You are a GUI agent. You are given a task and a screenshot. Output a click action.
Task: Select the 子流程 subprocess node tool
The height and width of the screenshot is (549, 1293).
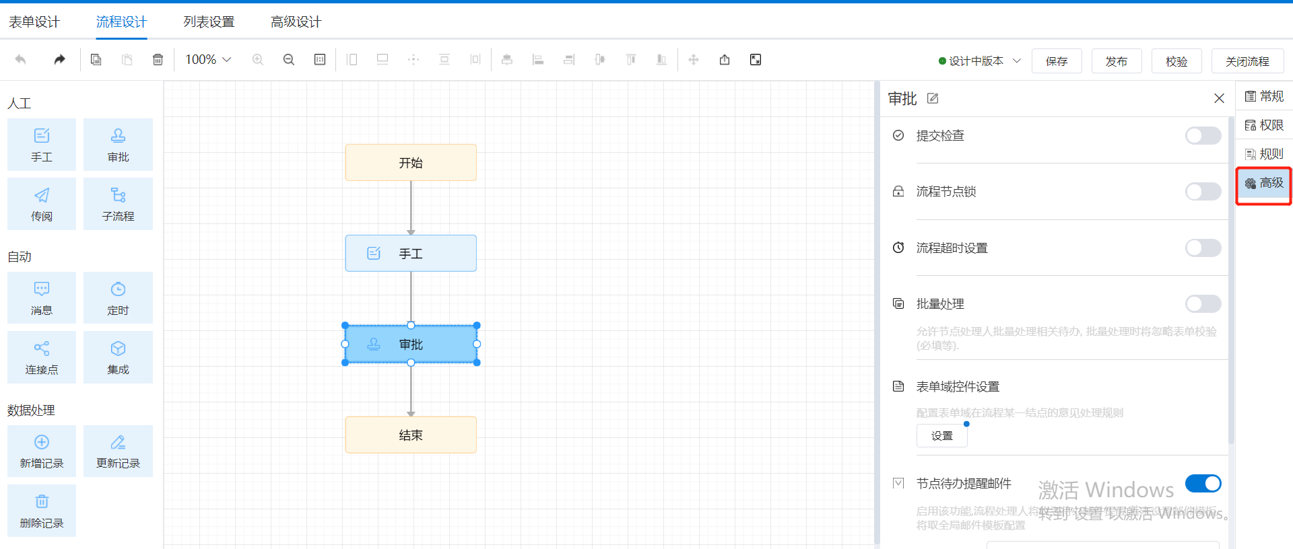click(x=118, y=204)
